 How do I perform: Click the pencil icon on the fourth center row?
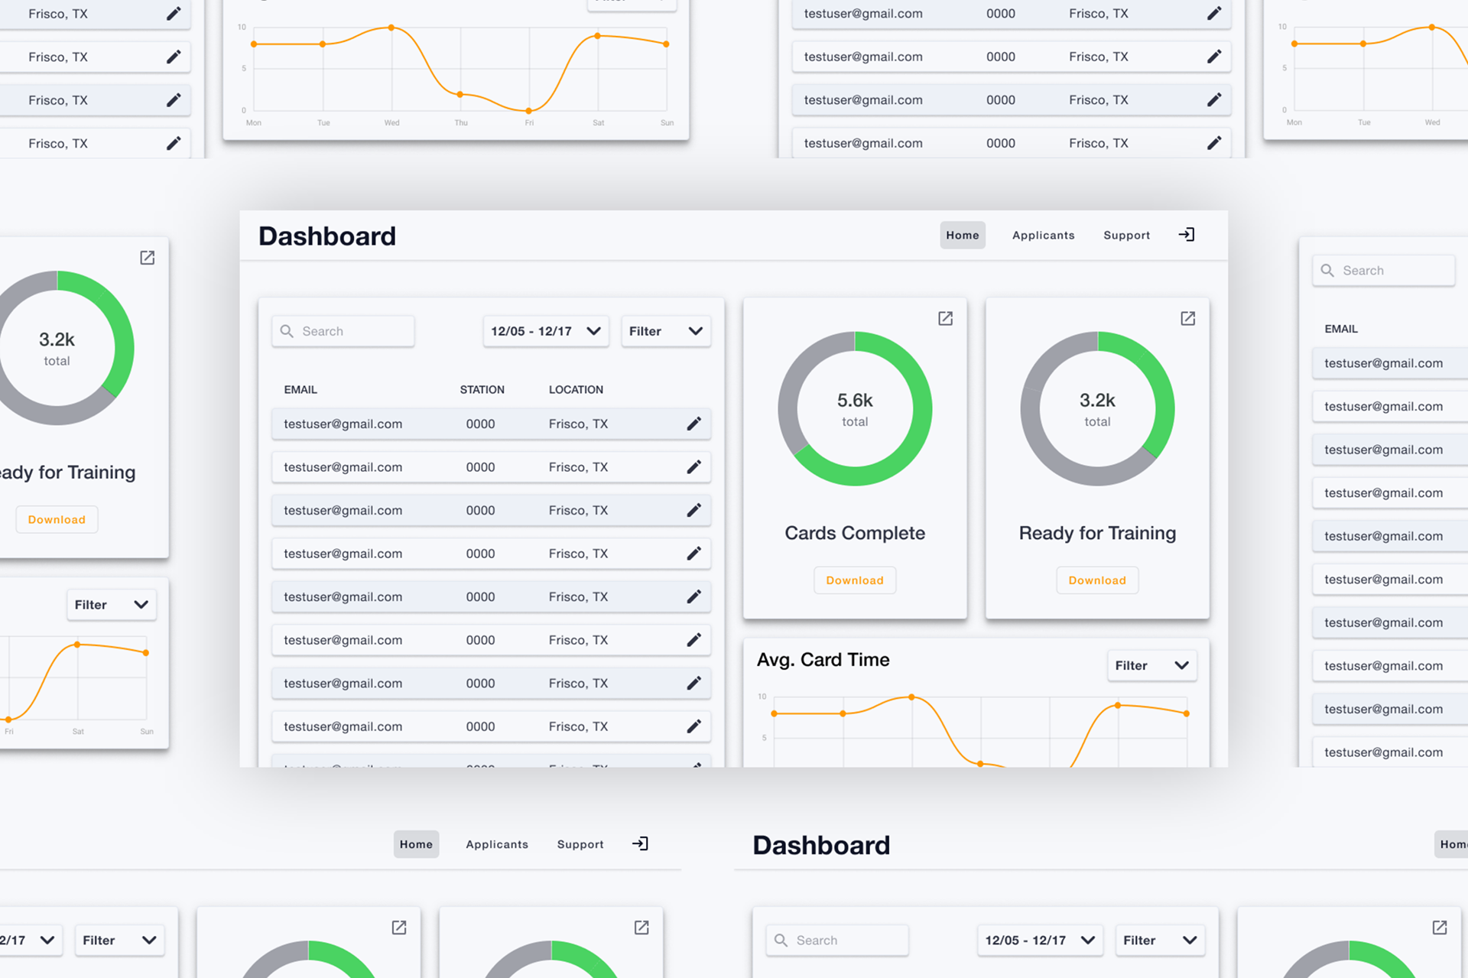pos(693,554)
